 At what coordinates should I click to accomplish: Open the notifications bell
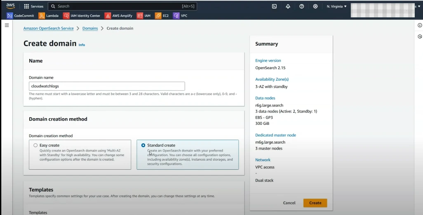point(288,7)
